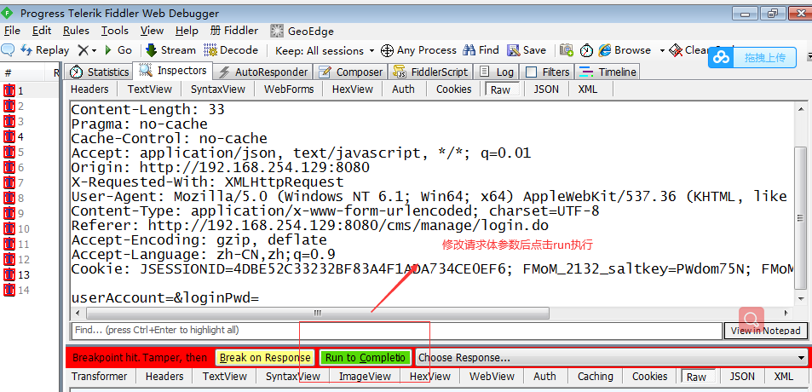Resume the breakpoint with Go
This screenshot has width=812, height=392.
coord(118,50)
